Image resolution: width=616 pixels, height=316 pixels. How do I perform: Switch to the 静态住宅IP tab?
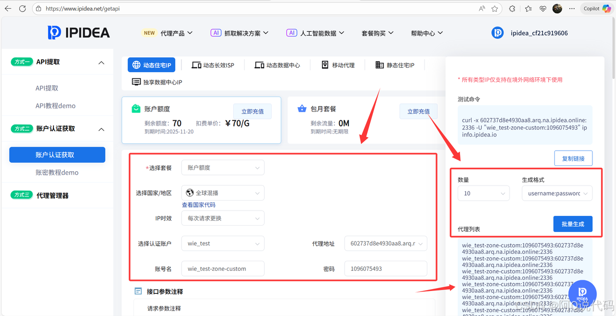[x=395, y=65]
